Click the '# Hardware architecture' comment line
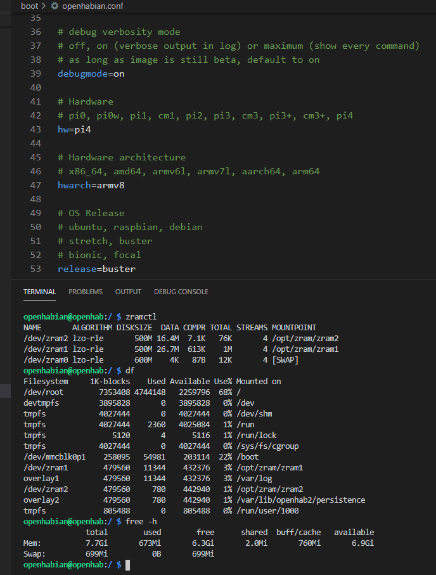The width and height of the screenshot is (436, 575). click(121, 157)
